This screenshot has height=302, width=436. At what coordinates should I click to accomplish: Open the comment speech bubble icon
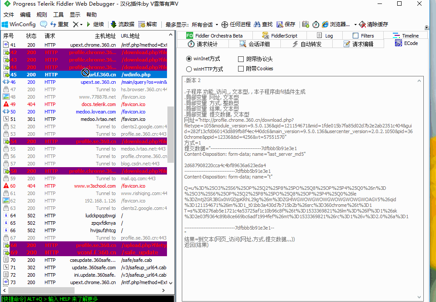(44, 24)
